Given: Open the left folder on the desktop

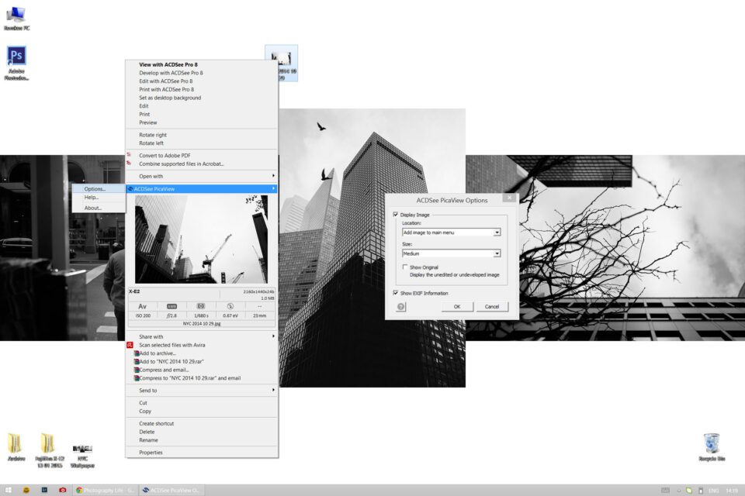Looking at the screenshot, I should tap(16, 447).
